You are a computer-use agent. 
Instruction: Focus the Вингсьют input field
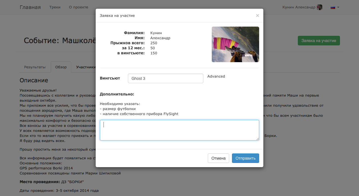click(x=165, y=78)
